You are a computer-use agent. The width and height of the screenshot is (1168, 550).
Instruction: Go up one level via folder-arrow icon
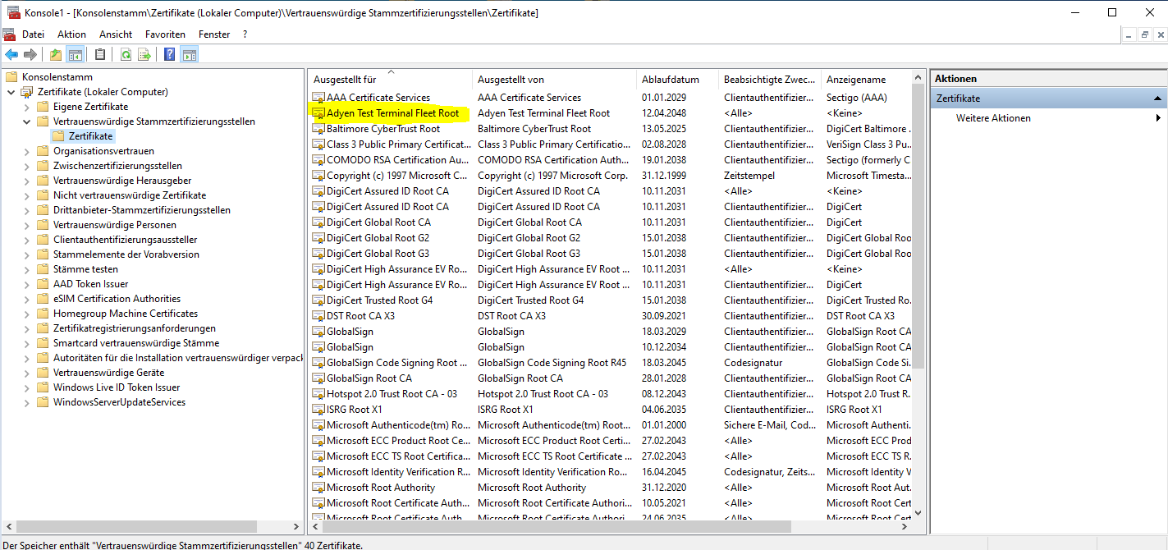point(55,55)
